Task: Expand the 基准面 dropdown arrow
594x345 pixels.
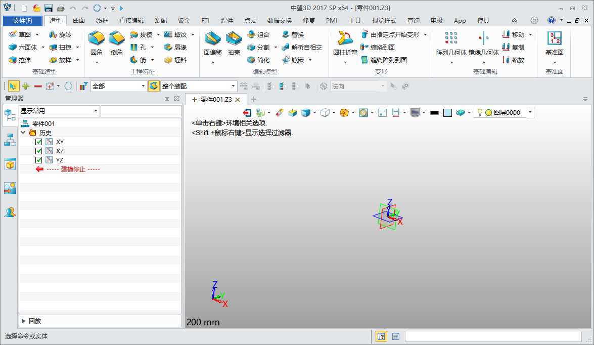Action: coord(555,63)
